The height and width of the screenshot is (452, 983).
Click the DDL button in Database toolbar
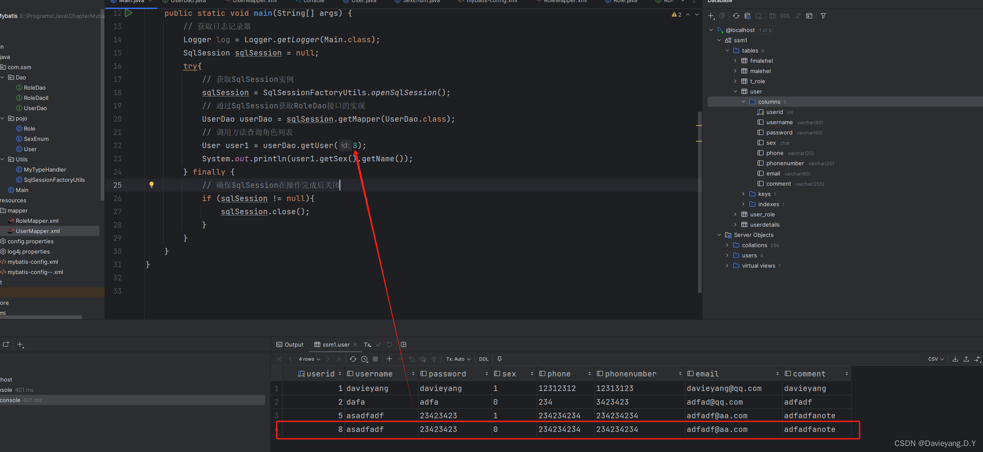pyautogui.click(x=785, y=16)
